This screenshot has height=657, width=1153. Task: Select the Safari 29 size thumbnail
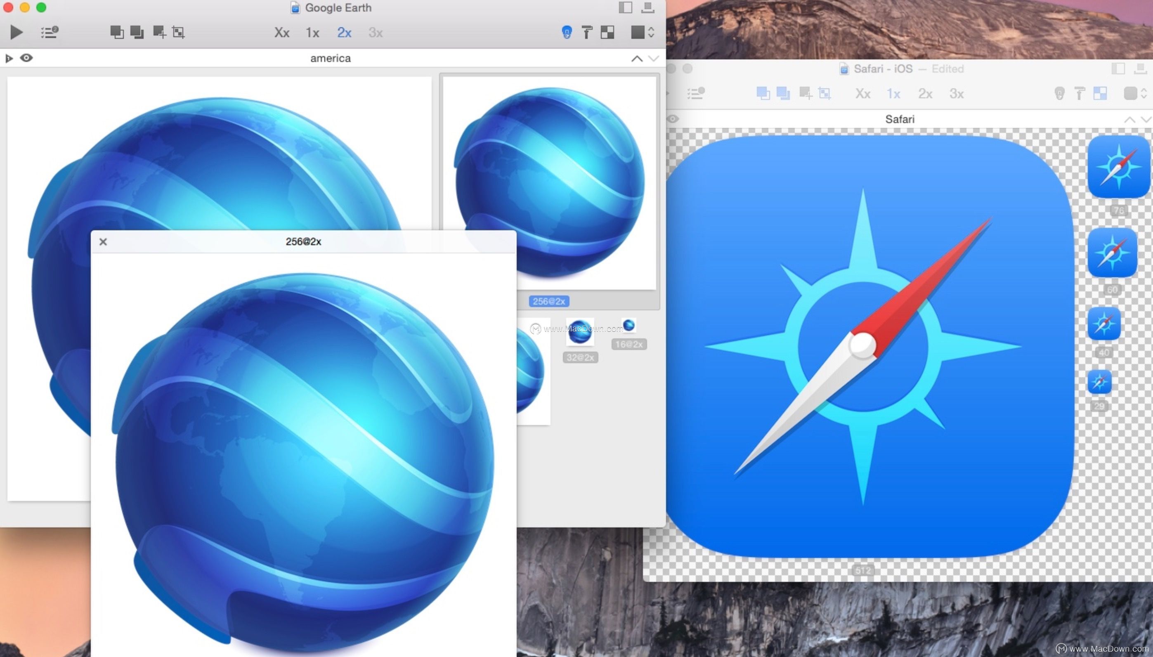pos(1099,382)
